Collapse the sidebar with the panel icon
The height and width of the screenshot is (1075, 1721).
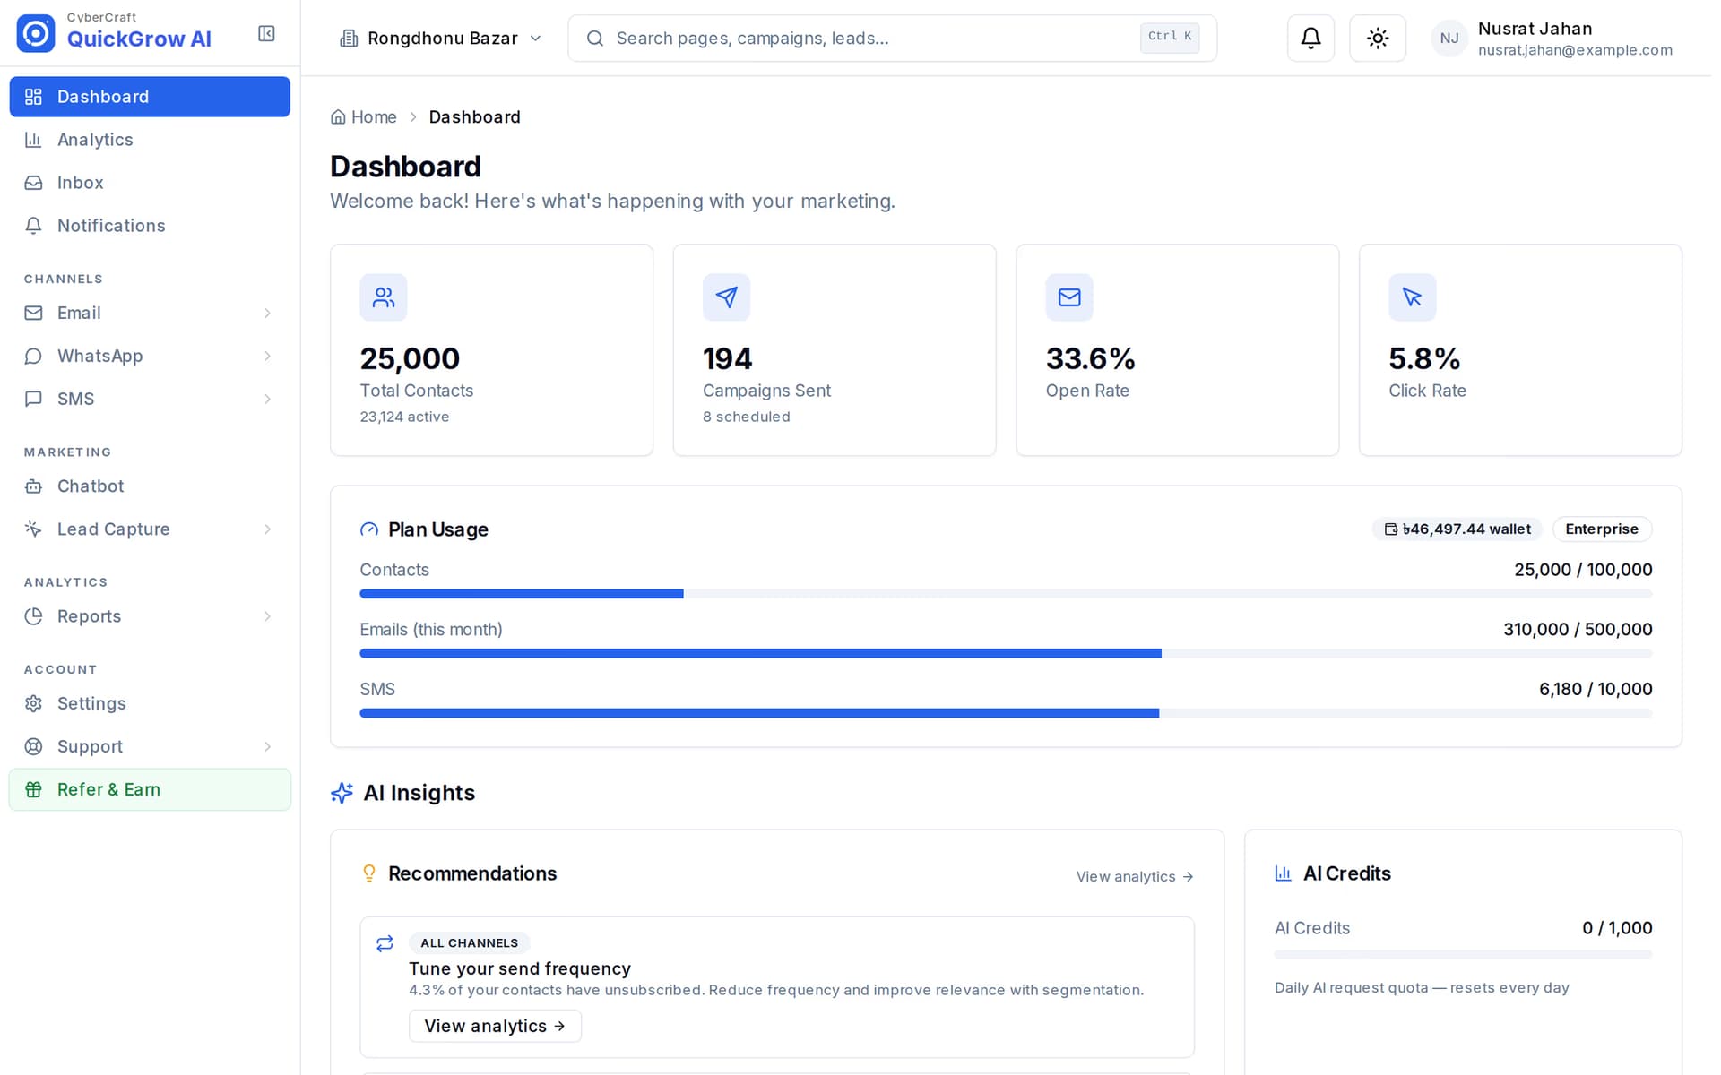point(266,33)
